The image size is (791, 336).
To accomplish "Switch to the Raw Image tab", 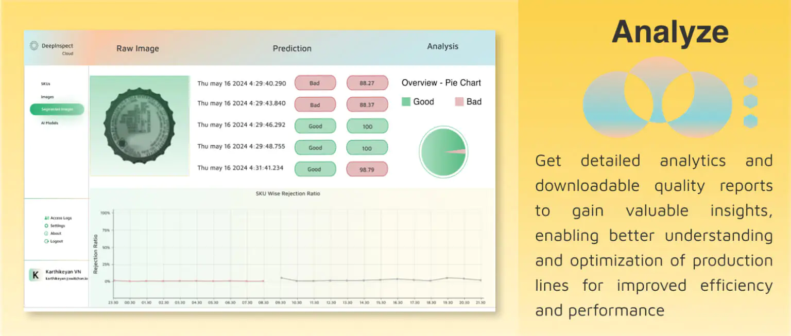I will 137,48.
